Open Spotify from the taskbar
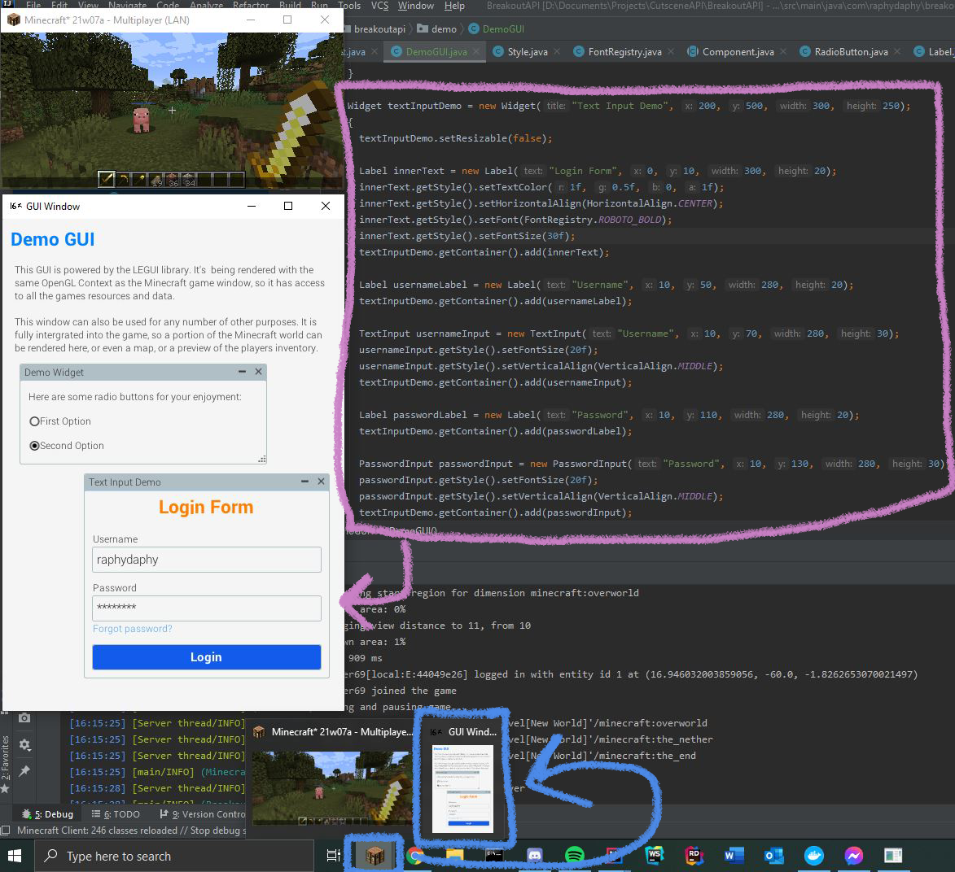Viewport: 955px width, 872px height. click(x=574, y=856)
